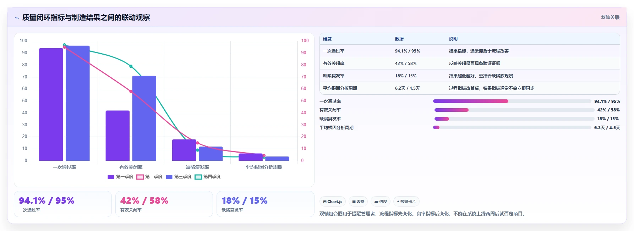Viewport: 634px width, 231px height.
Task: Toggle 第四季度 legend series
Action: tap(208, 177)
